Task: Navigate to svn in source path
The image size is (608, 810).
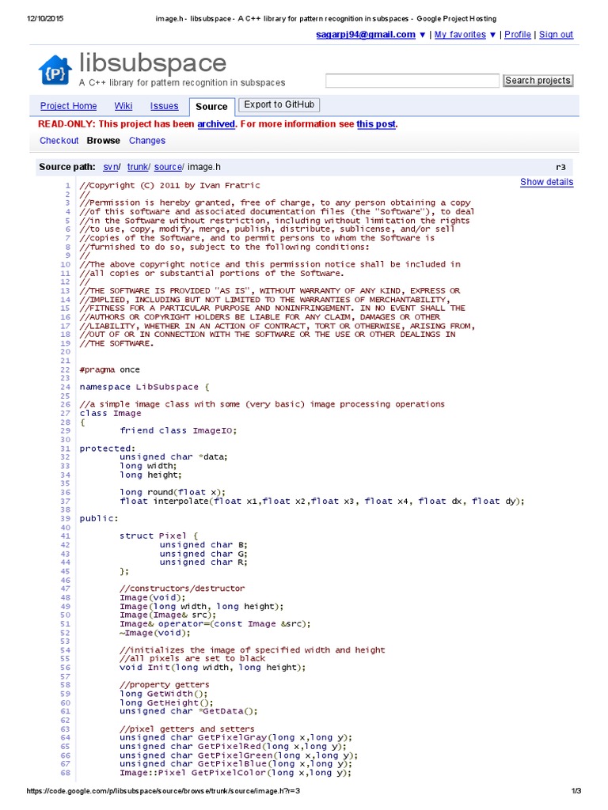Action: tap(110, 167)
